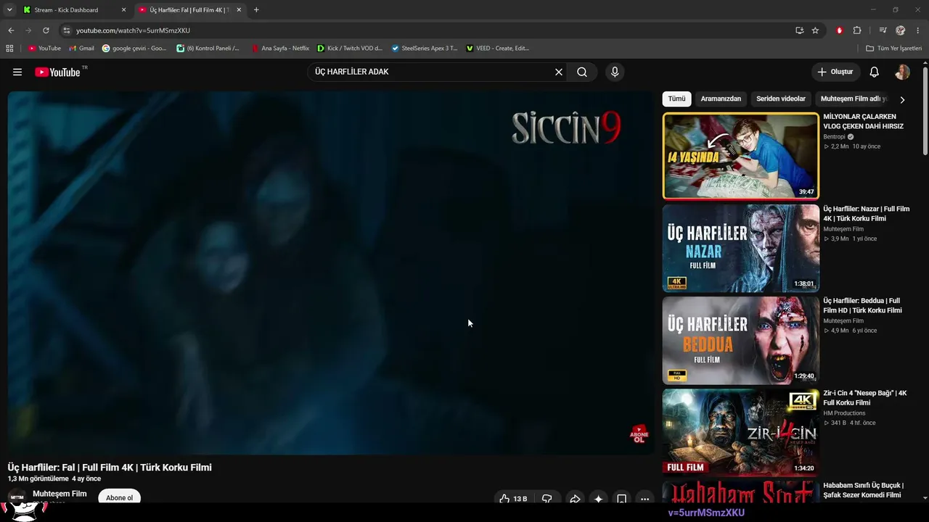Like the video (13 B)
The width and height of the screenshot is (929, 522).
click(x=513, y=499)
